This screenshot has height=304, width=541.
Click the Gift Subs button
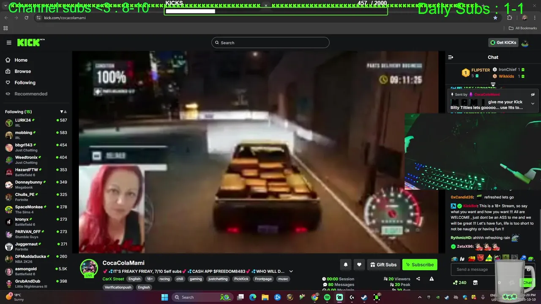(383, 265)
